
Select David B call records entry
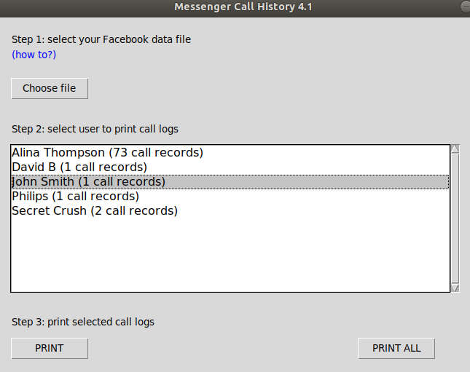pos(79,167)
